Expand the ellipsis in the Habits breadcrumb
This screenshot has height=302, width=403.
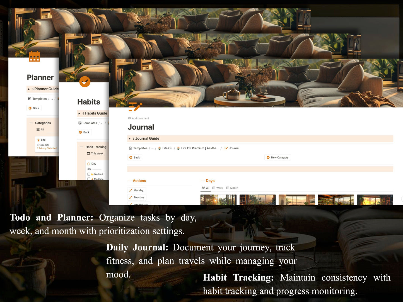[x=102, y=123]
